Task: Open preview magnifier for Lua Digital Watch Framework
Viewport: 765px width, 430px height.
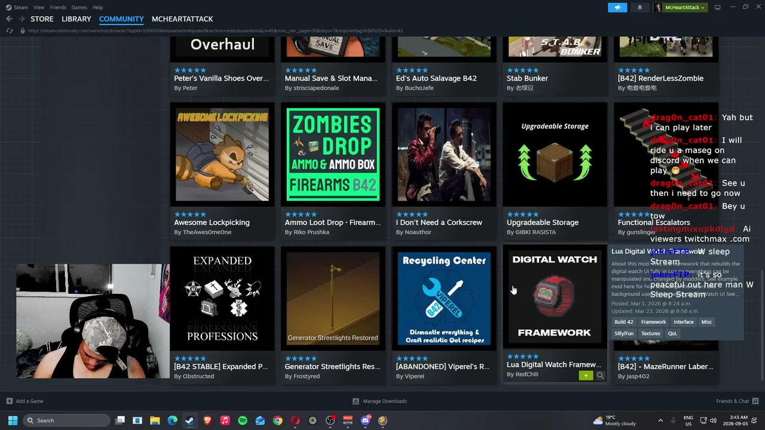Action: pos(600,375)
